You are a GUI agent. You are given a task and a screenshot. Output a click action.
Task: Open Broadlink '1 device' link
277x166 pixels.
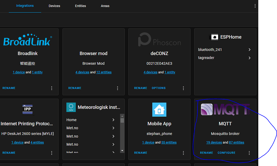point(19,72)
